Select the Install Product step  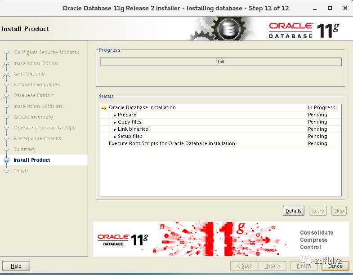(32, 160)
